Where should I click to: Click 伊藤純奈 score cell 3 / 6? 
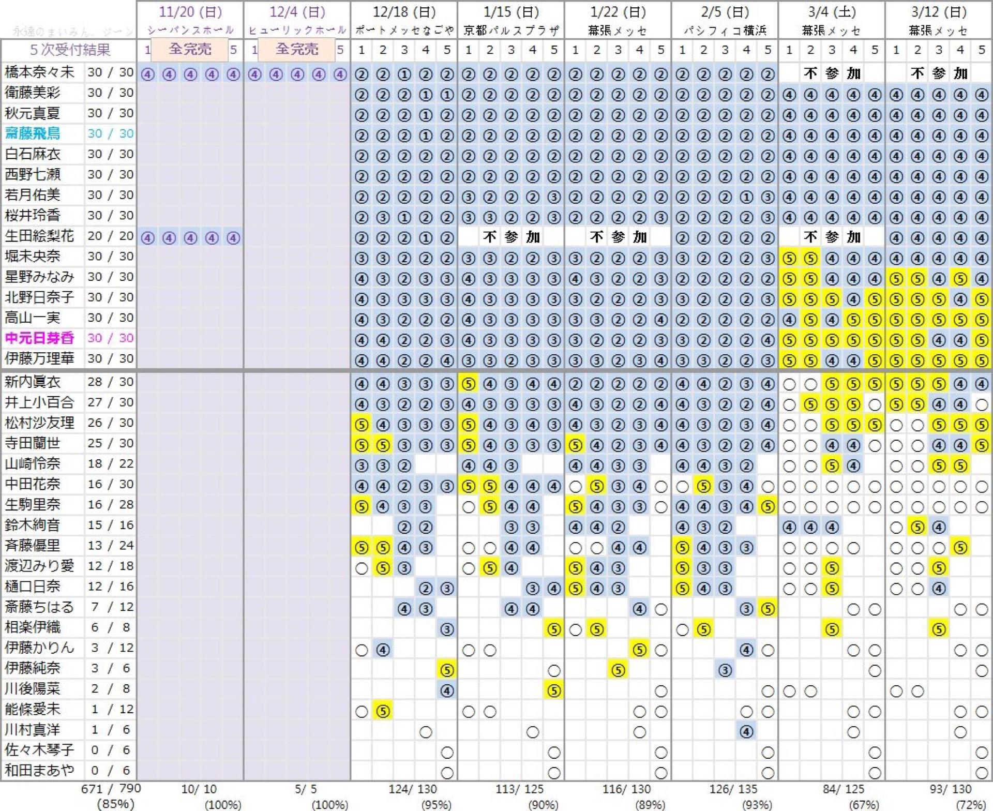pyautogui.click(x=110, y=668)
